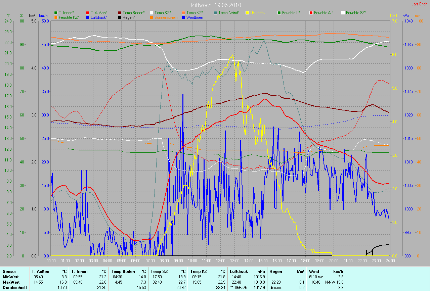The width and height of the screenshot is (430, 291).
Task: Click the blue Luftdruck legend swatch
Action: click(88, 17)
